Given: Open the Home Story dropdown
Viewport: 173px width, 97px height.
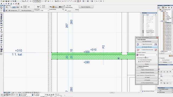Looking at the screenshot, I should coord(42,11).
